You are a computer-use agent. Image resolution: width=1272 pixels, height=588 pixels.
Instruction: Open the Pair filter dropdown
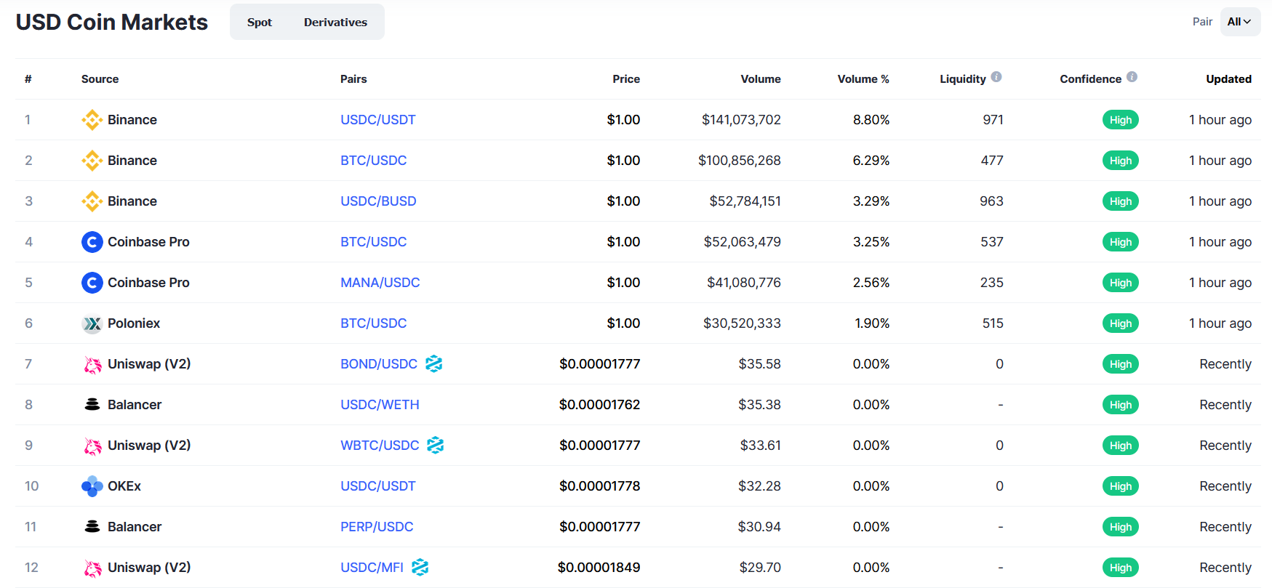[1240, 22]
